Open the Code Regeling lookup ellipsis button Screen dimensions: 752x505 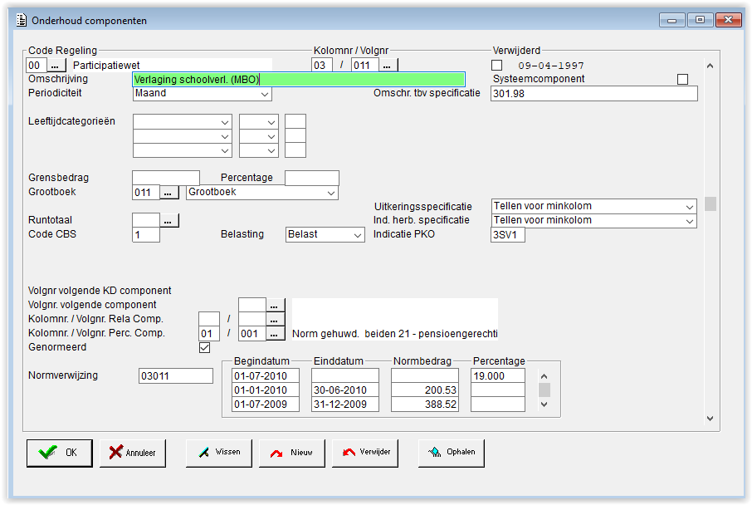tap(56, 66)
